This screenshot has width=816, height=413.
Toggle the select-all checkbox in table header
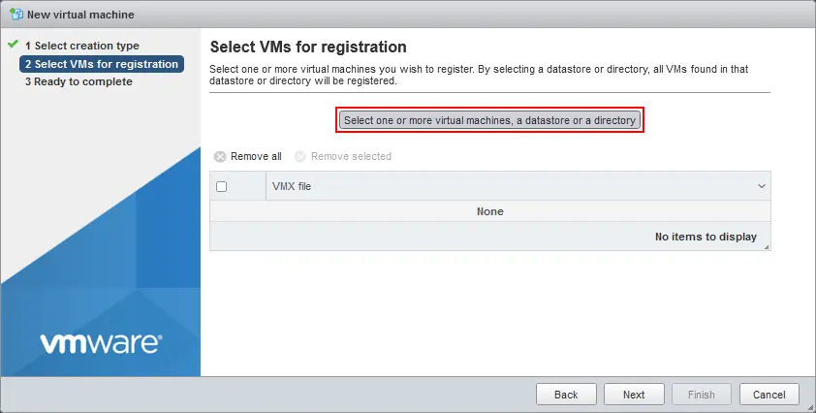[x=222, y=186]
